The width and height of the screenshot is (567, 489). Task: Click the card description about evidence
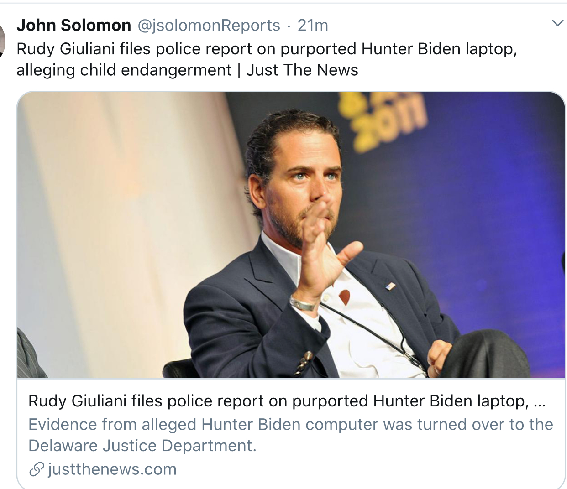point(290,425)
